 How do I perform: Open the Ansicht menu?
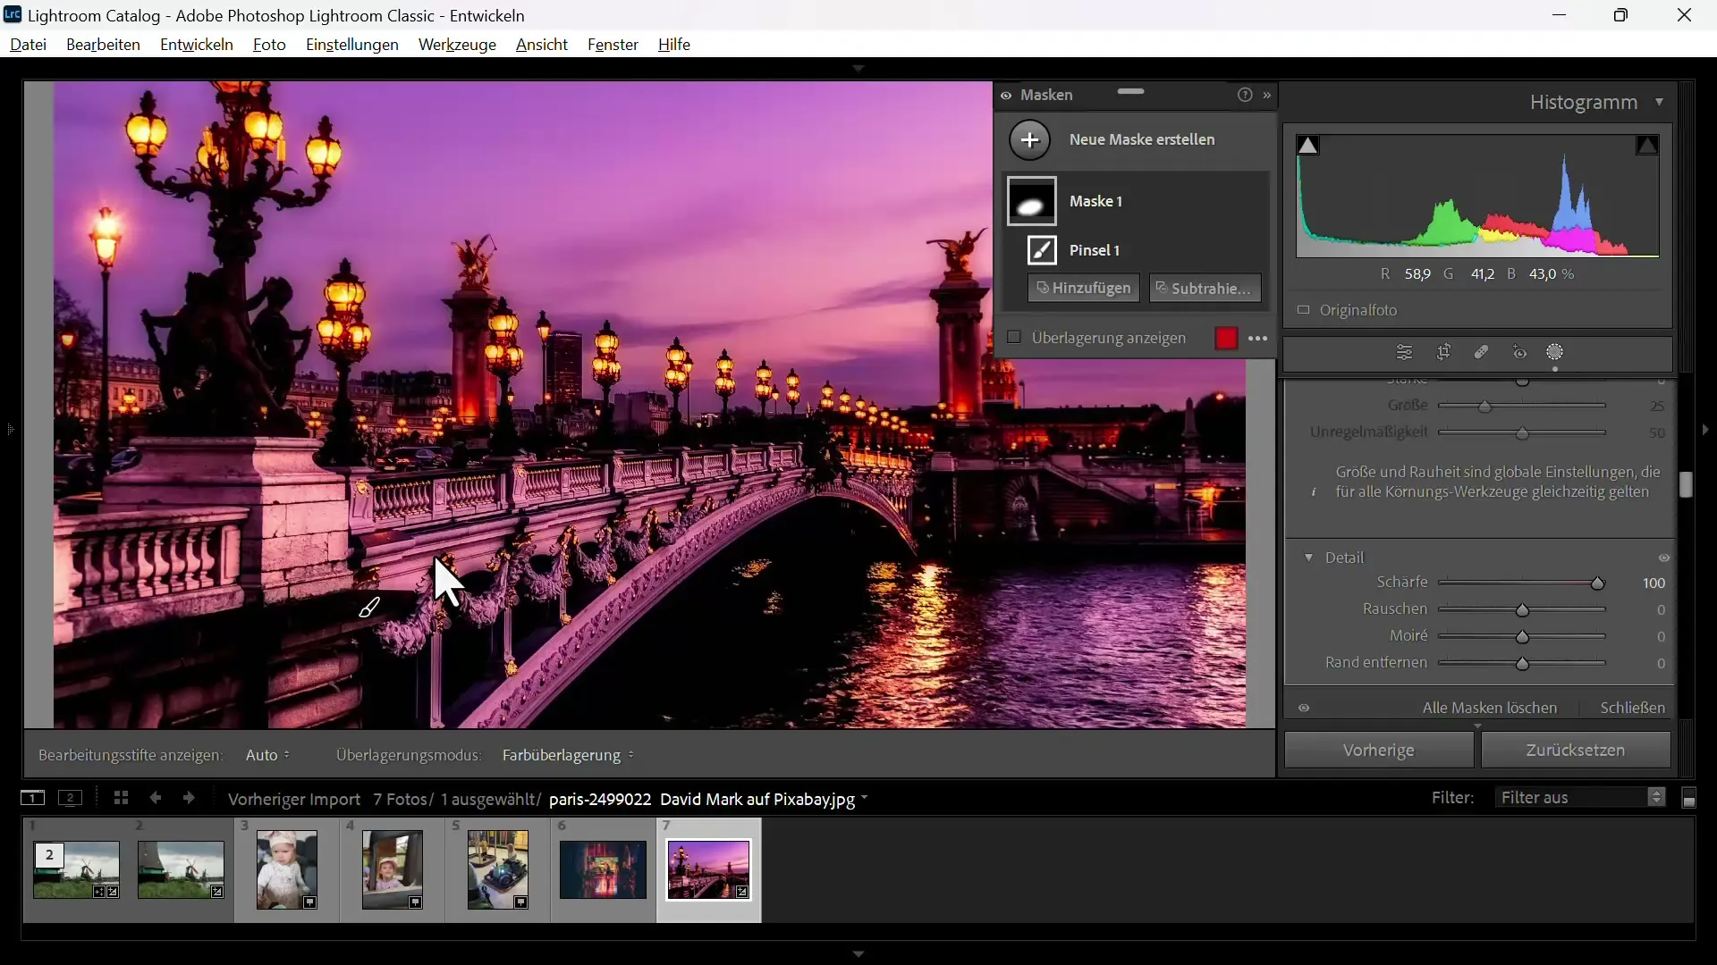click(542, 45)
